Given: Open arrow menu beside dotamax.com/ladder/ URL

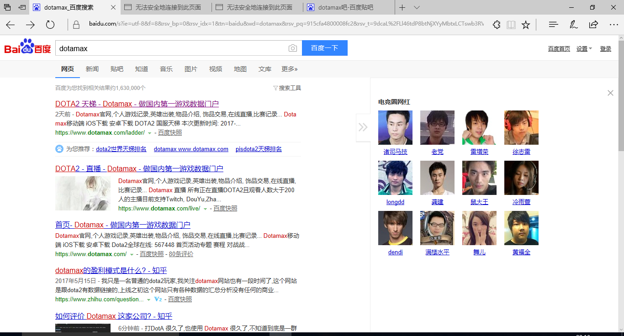Looking at the screenshot, I should pyautogui.click(x=149, y=133).
